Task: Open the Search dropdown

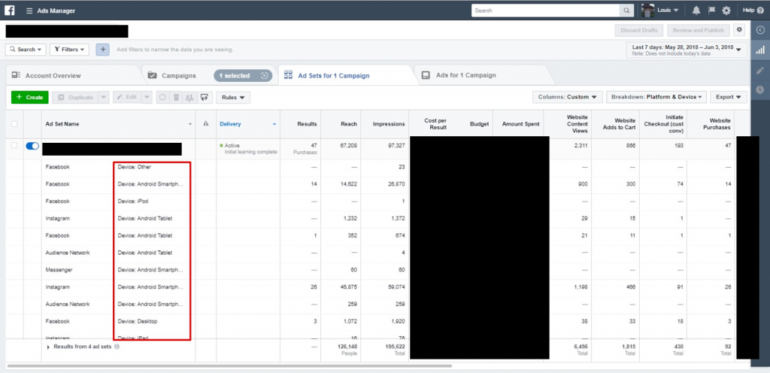Action: tap(26, 50)
